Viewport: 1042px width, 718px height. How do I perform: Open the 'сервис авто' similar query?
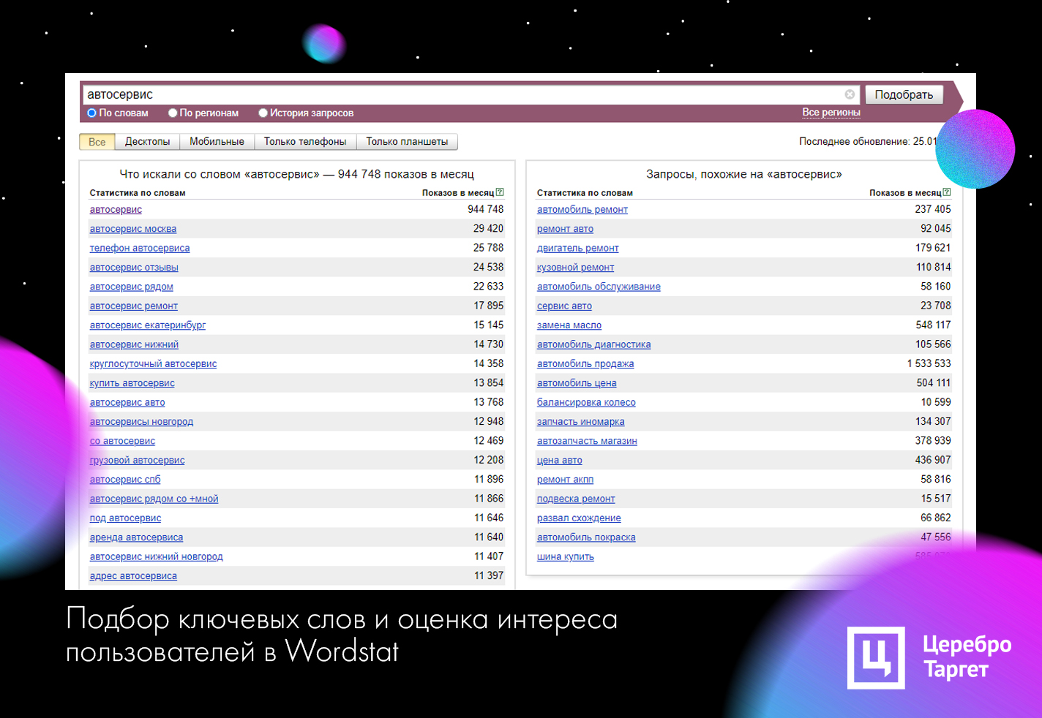click(564, 306)
